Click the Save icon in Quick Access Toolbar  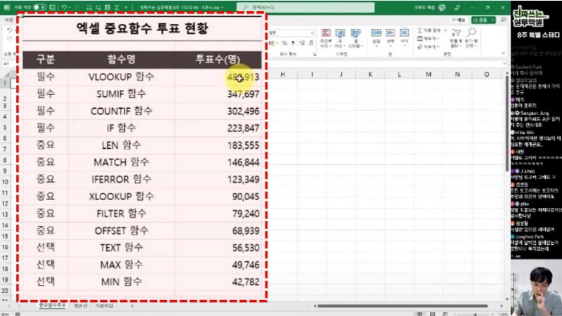coord(52,7)
